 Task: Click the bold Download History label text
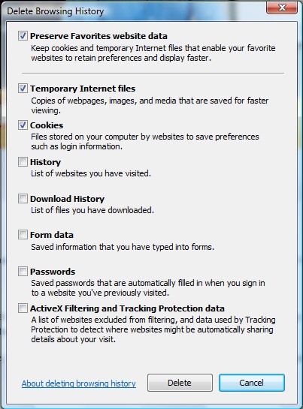67,199
